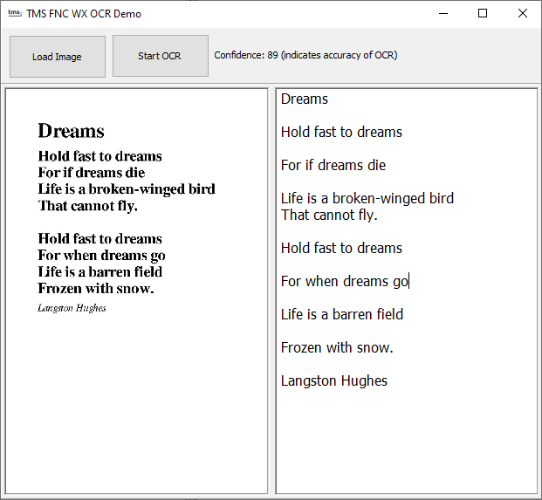Image resolution: width=542 pixels, height=500 pixels.
Task: Click 'Frozen with snow.' in the loaded image
Action: (96, 288)
